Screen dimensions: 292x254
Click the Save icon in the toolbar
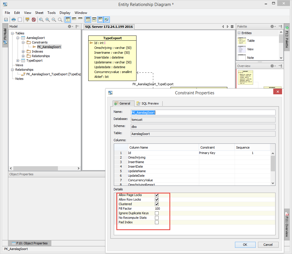(x=6, y=20)
